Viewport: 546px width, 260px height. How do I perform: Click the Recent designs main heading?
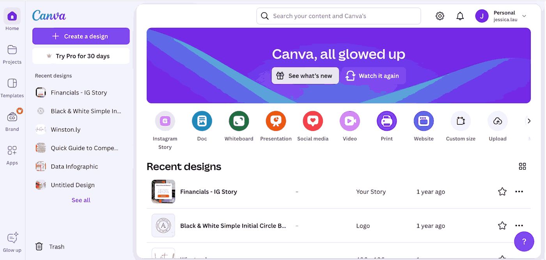pyautogui.click(x=184, y=166)
